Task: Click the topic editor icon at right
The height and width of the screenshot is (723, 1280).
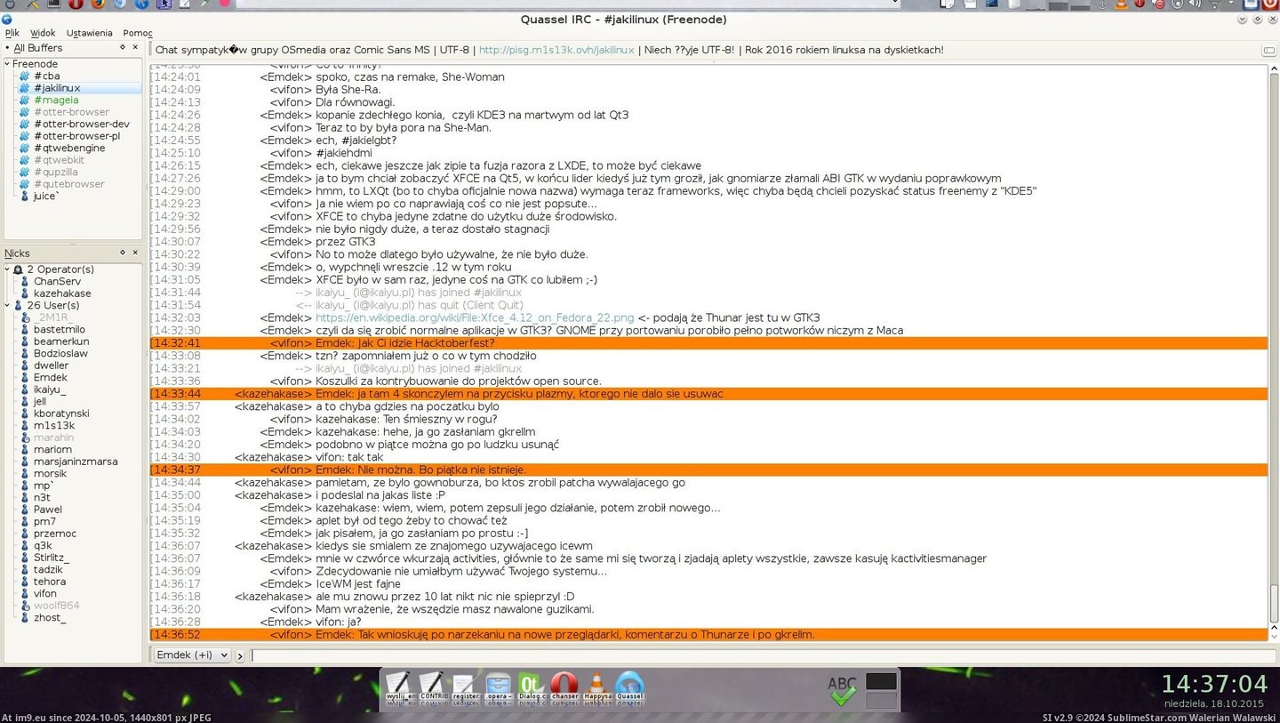Action: tap(1269, 51)
